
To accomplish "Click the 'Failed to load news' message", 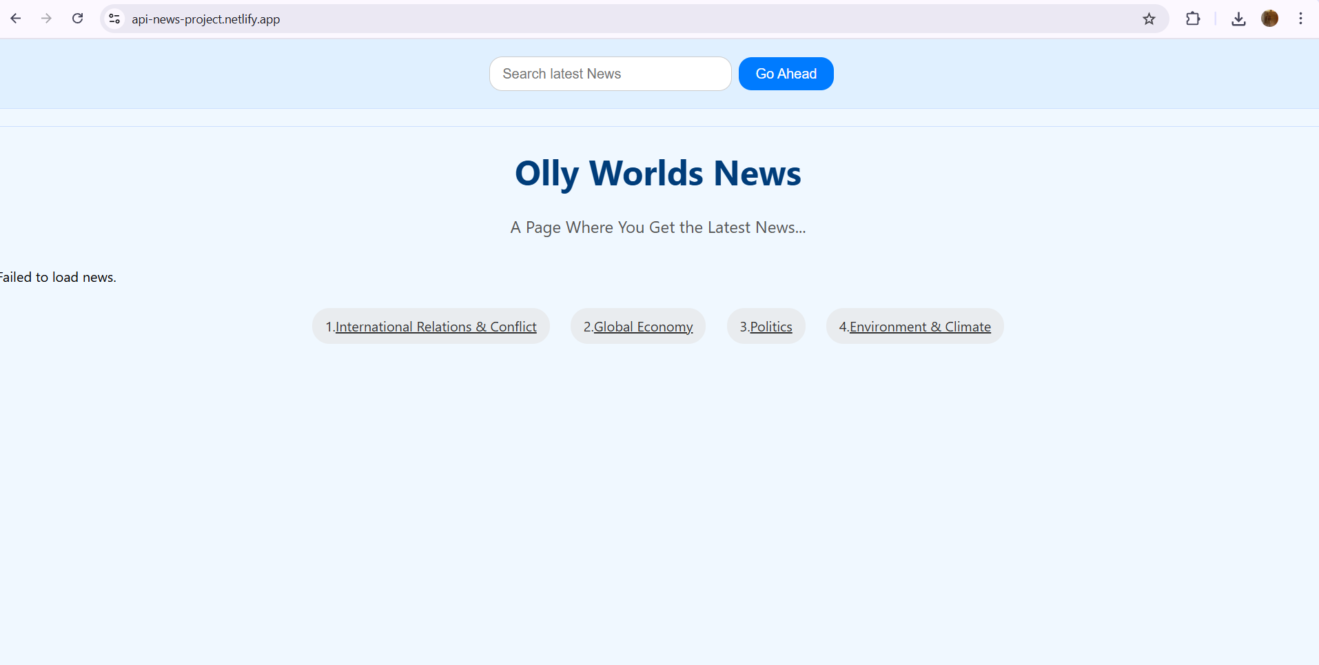I will click(58, 277).
